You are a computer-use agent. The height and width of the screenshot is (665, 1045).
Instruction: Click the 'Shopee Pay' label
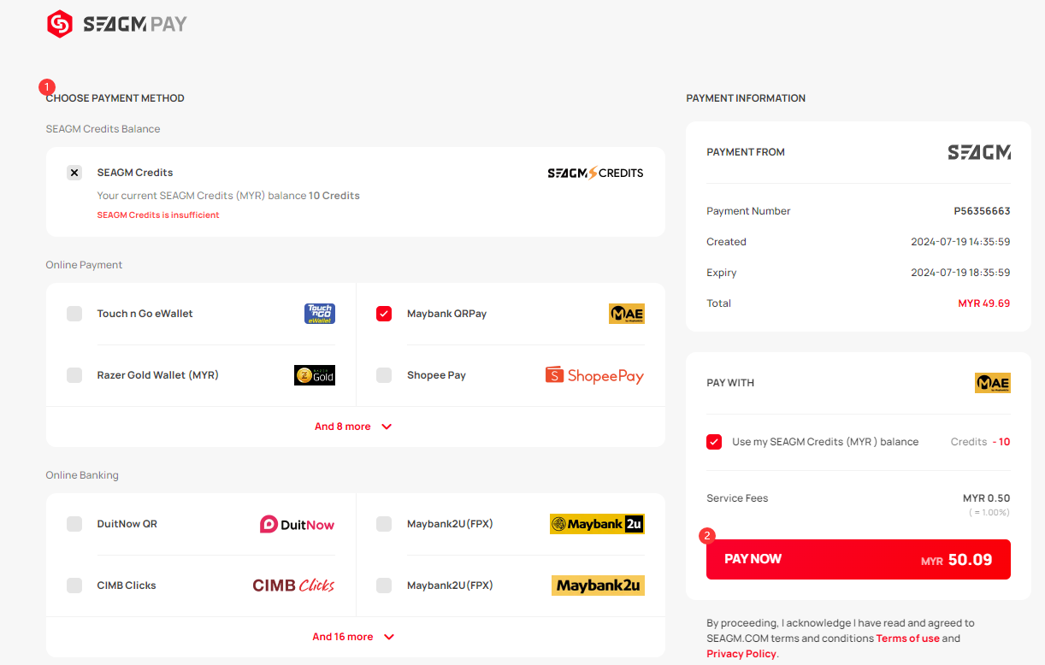click(436, 375)
